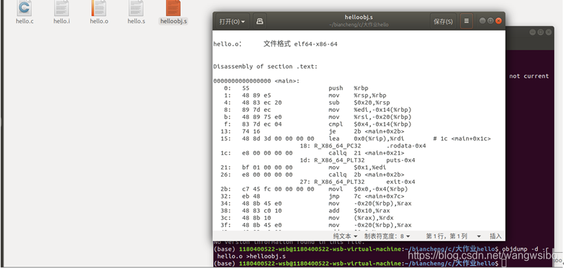Minimize the gedit window

pyautogui.click(x=483, y=21)
